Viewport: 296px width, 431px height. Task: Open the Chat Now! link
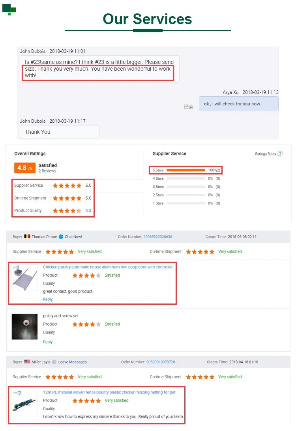coord(73,237)
